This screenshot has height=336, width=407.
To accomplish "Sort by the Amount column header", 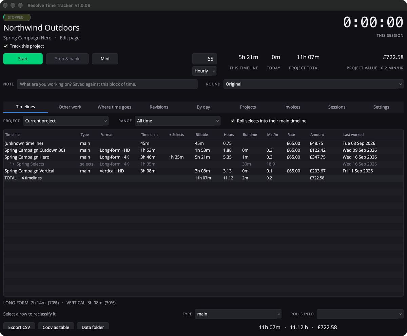I will pyautogui.click(x=325, y=135).
